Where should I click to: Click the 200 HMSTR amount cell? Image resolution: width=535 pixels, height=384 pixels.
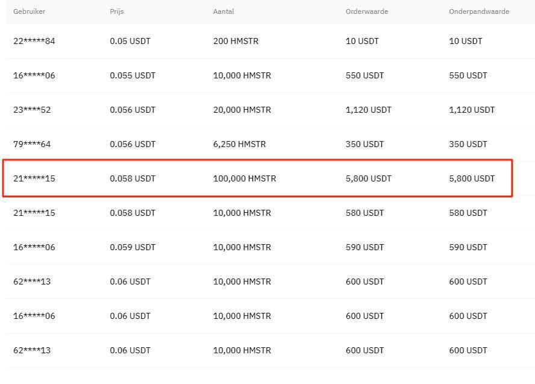(237, 41)
